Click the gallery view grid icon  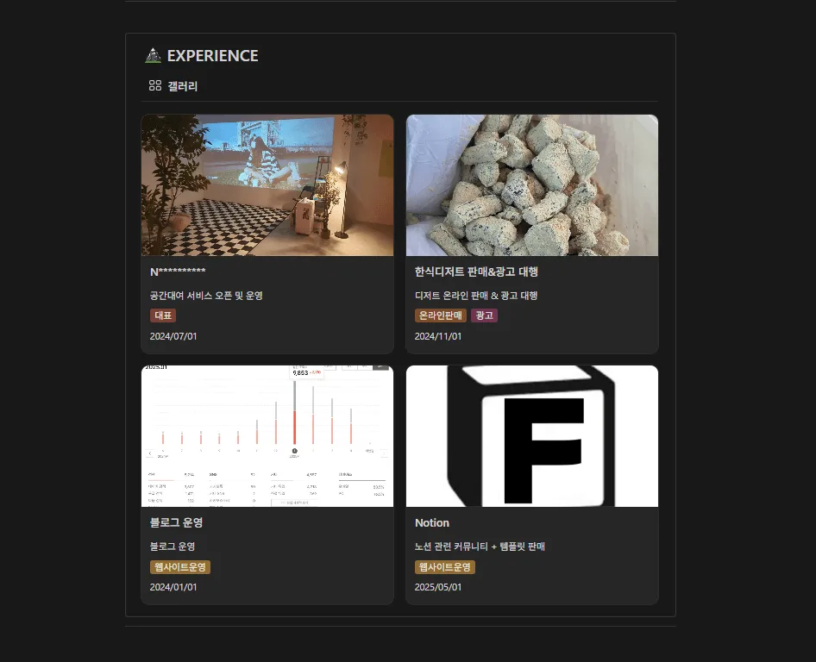pyautogui.click(x=155, y=86)
